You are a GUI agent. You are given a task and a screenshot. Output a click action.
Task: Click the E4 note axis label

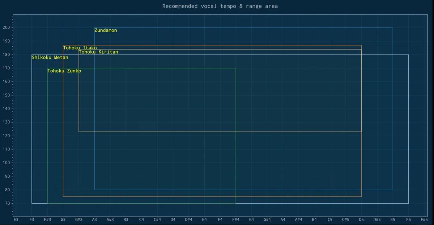(x=204, y=220)
